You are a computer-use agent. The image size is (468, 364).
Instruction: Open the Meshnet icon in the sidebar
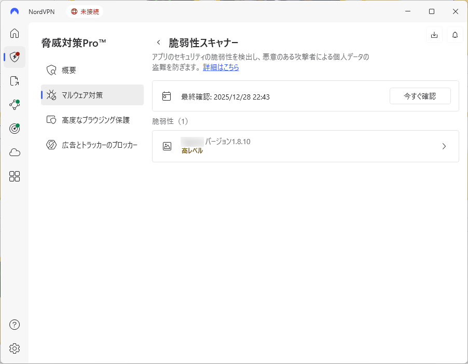pyautogui.click(x=14, y=104)
